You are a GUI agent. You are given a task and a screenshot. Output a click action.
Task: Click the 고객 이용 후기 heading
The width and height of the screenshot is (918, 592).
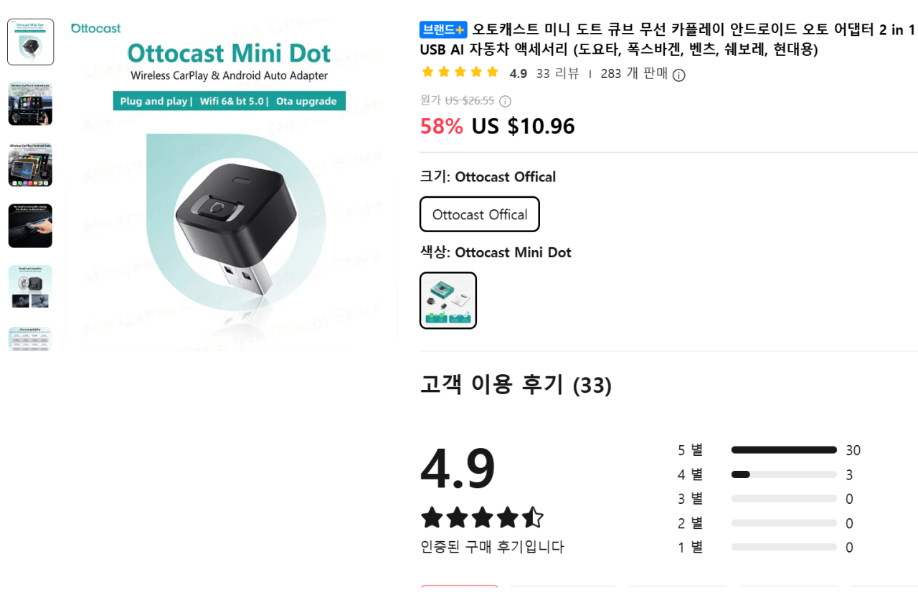coord(515,386)
